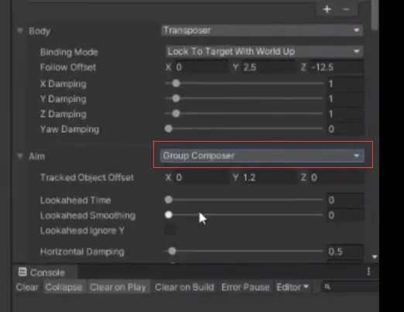Click the Horizontal Damping value field
Image resolution: width=404 pixels, height=312 pixels.
click(345, 252)
